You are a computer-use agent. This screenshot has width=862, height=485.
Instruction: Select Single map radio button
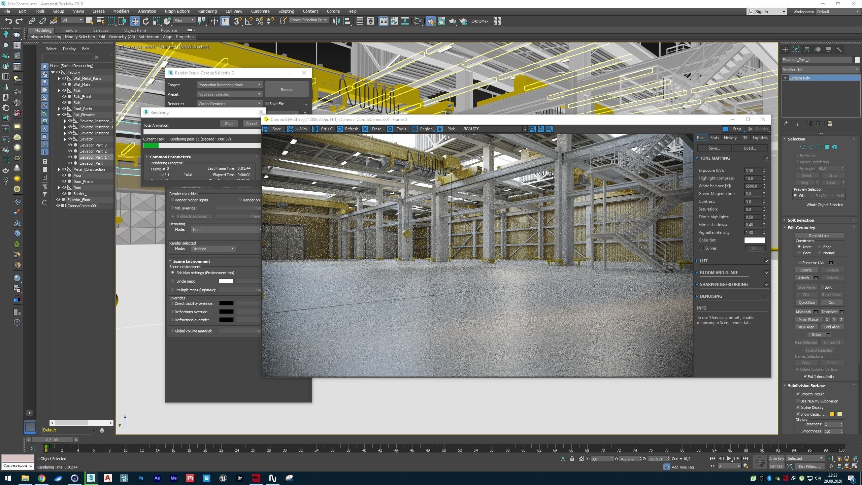pos(173,281)
